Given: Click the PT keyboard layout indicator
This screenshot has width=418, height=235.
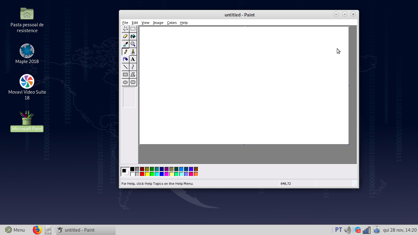Looking at the screenshot, I should pyautogui.click(x=338, y=230).
